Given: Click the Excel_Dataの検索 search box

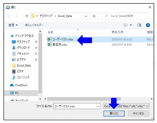Looking at the screenshot, I should point(126,16).
